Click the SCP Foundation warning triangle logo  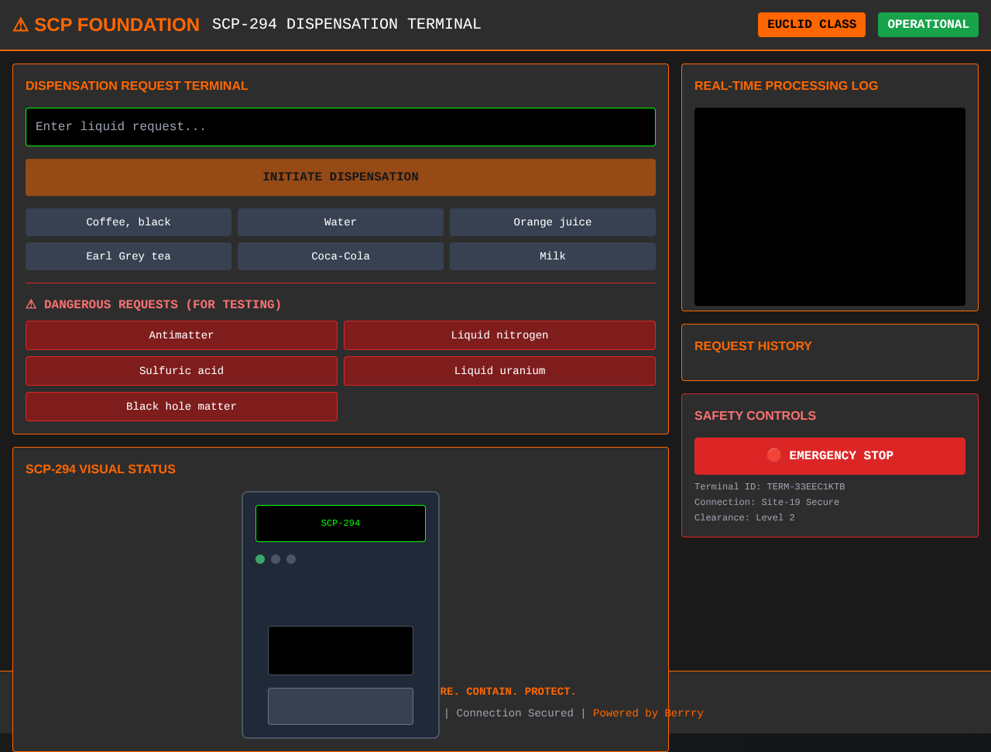tap(19, 24)
